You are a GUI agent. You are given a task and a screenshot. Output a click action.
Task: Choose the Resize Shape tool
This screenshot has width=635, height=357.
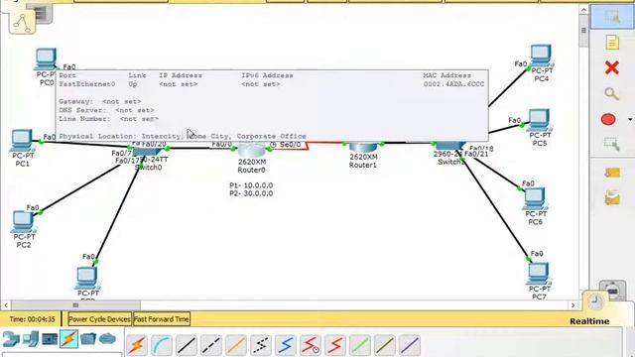coord(612,144)
